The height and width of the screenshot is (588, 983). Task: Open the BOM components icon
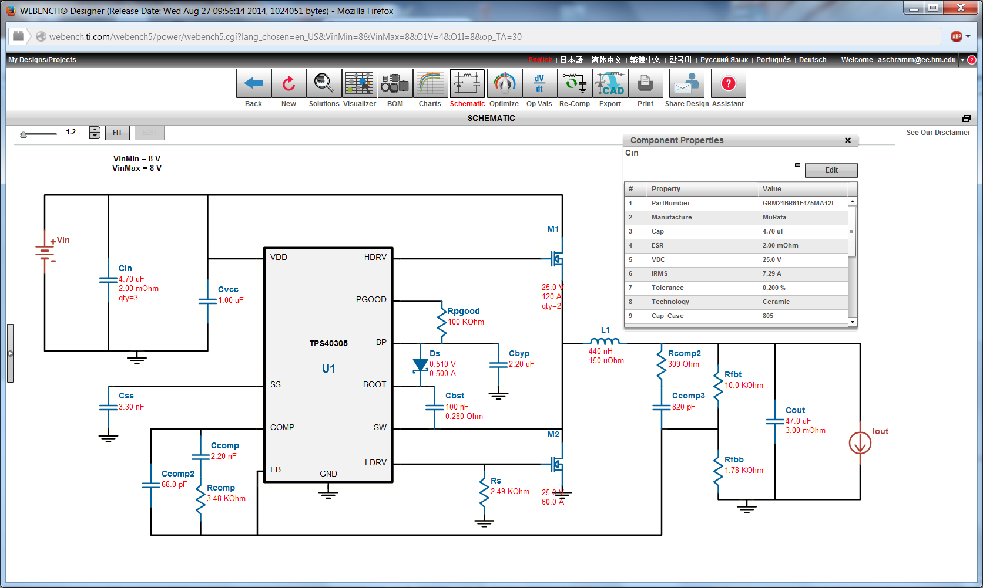pyautogui.click(x=395, y=83)
